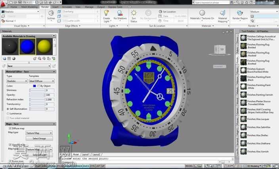Click the swatch geometry sphere icon under material previews
The image size is (279, 169).
point(4,58)
